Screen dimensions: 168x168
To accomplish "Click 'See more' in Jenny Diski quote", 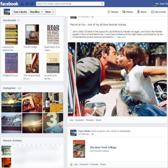I will point(122,37).
